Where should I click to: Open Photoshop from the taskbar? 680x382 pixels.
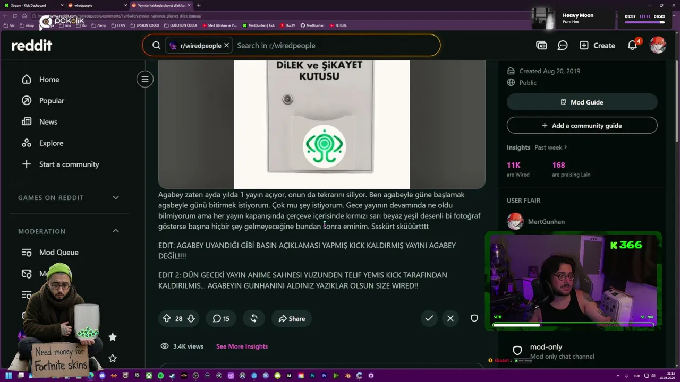coord(312,376)
